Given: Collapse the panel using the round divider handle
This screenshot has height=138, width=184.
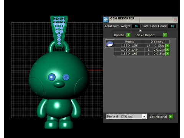Looking at the screenshot, I should [140, 31].
